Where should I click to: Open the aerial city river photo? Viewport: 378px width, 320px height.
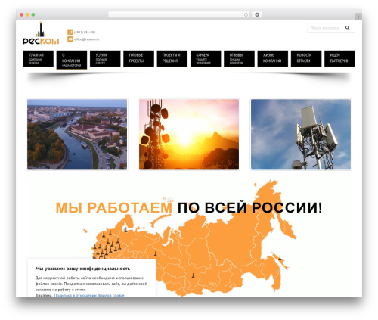(x=77, y=135)
